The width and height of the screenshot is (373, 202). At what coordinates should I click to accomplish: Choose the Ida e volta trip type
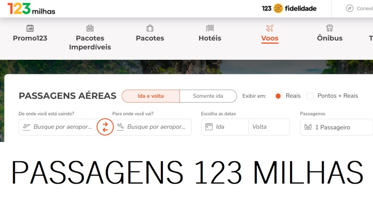click(x=150, y=96)
